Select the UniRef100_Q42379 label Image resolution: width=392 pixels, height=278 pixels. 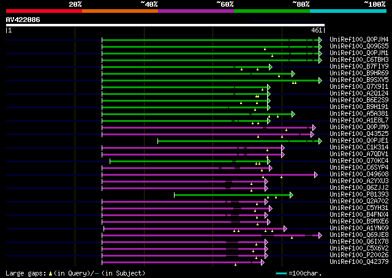(x=359, y=262)
